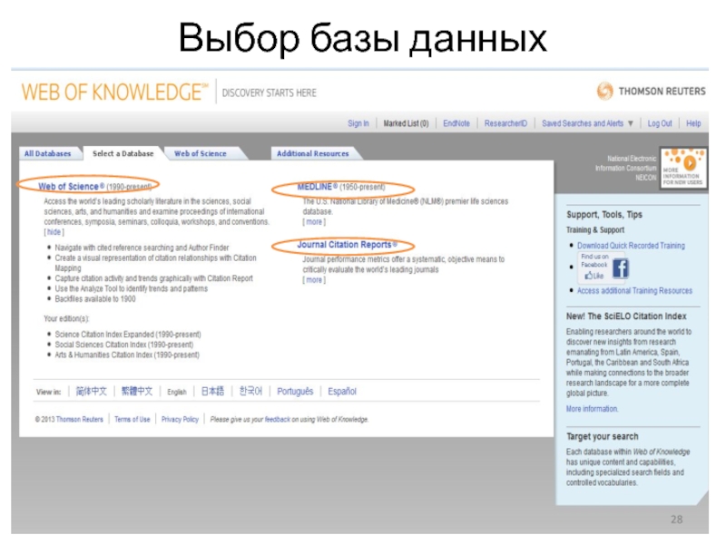726x544 pixels.
Task: Switch language to Português
Action: [295, 392]
